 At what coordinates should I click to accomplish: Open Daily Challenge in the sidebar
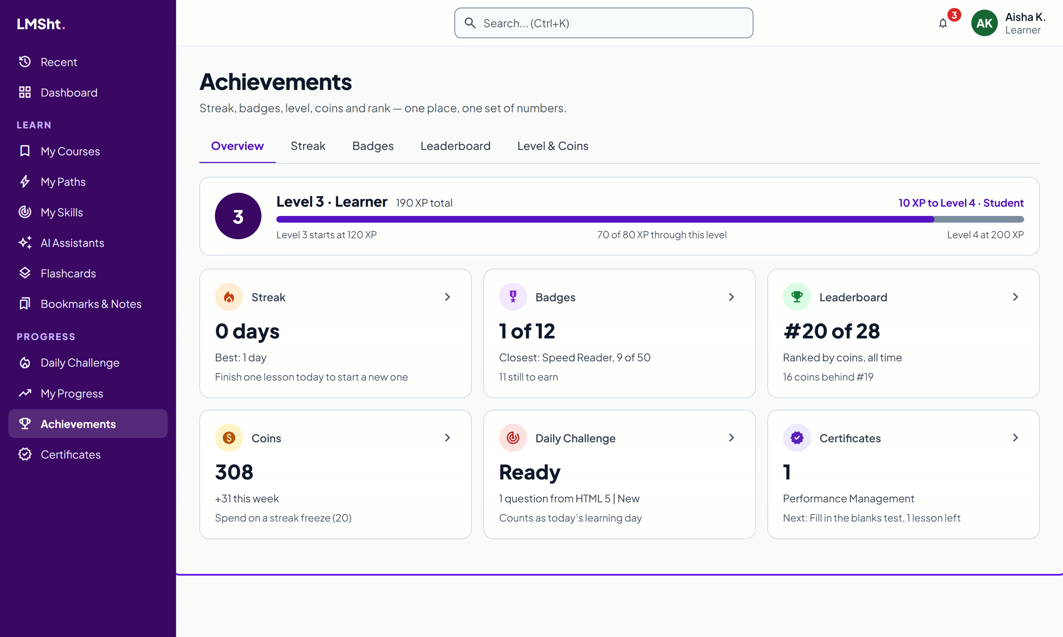88,363
